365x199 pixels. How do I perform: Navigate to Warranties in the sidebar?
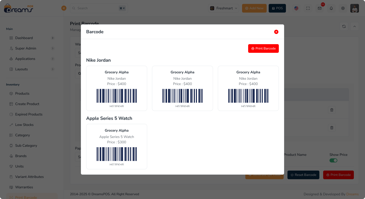[25, 187]
